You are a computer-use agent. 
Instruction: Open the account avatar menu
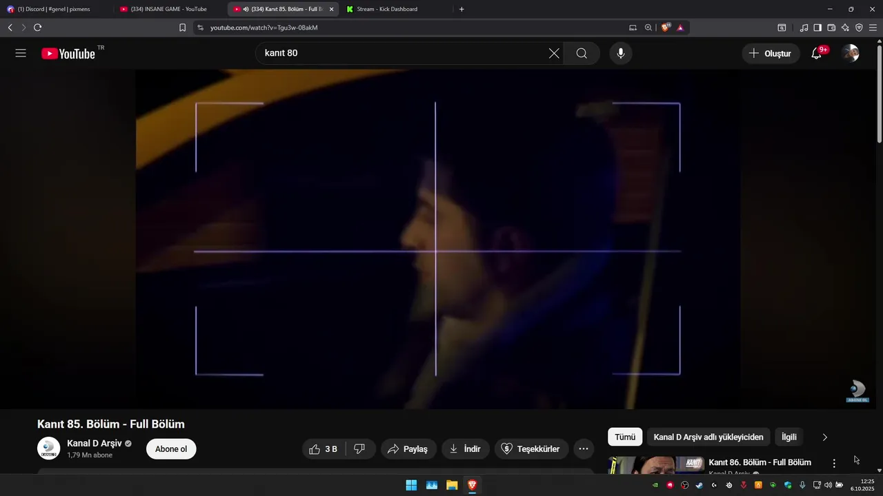tap(851, 53)
